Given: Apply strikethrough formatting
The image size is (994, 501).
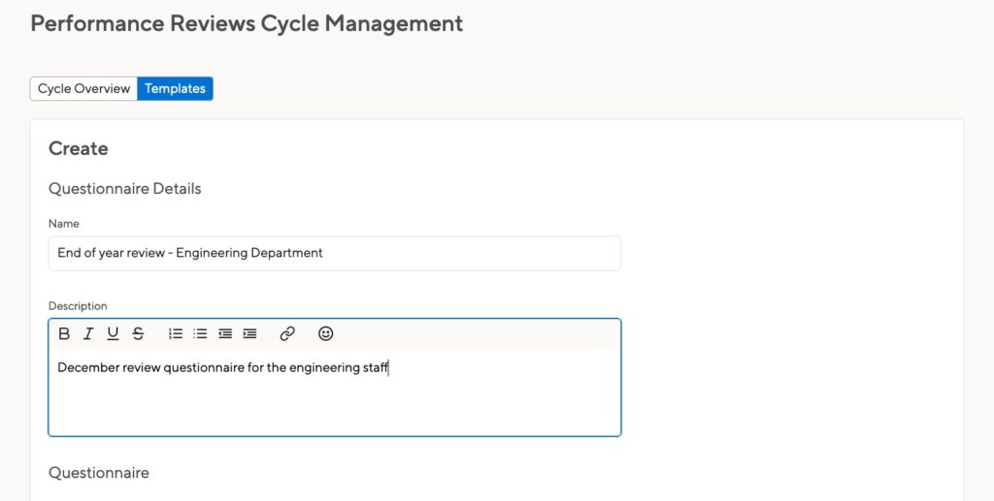Looking at the screenshot, I should point(138,334).
